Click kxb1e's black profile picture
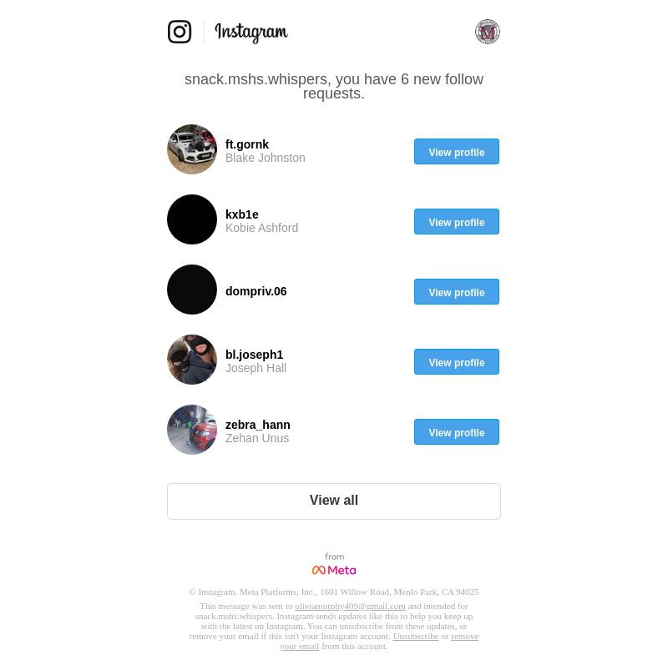Viewport: 668px width, 670px height. coord(192,219)
